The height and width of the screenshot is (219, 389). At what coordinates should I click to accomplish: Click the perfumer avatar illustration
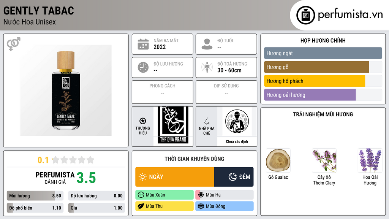pos(237,121)
